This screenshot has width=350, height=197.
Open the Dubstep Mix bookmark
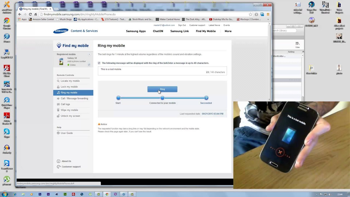pos(221,19)
